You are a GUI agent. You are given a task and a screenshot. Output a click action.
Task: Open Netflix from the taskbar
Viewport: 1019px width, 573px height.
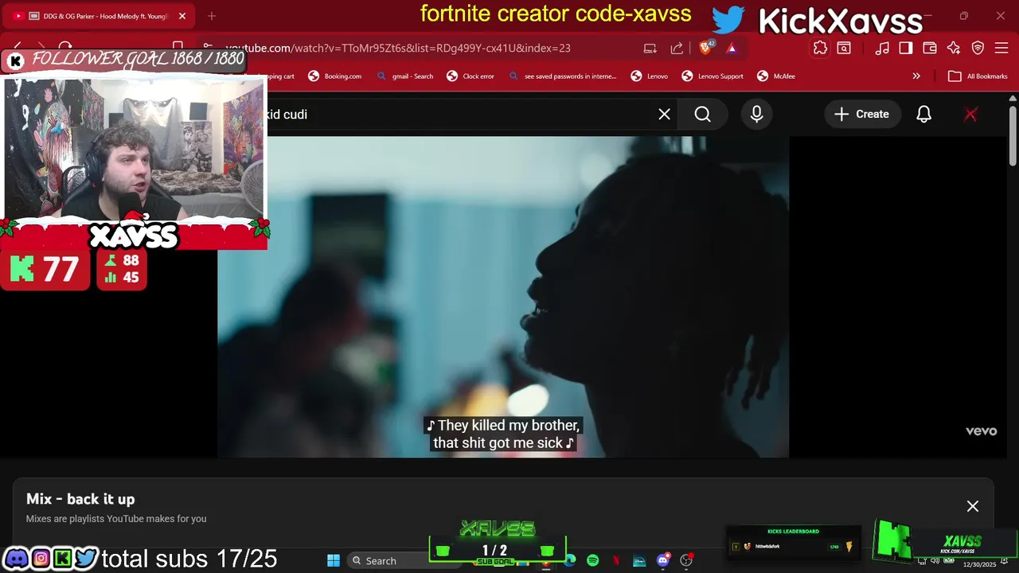click(x=616, y=560)
